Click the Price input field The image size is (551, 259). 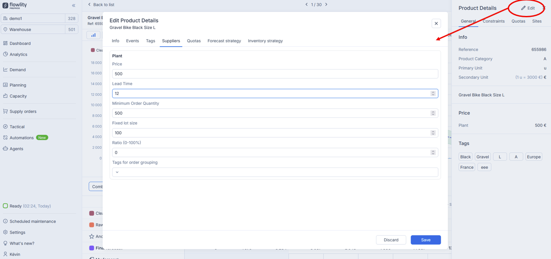pyautogui.click(x=275, y=74)
